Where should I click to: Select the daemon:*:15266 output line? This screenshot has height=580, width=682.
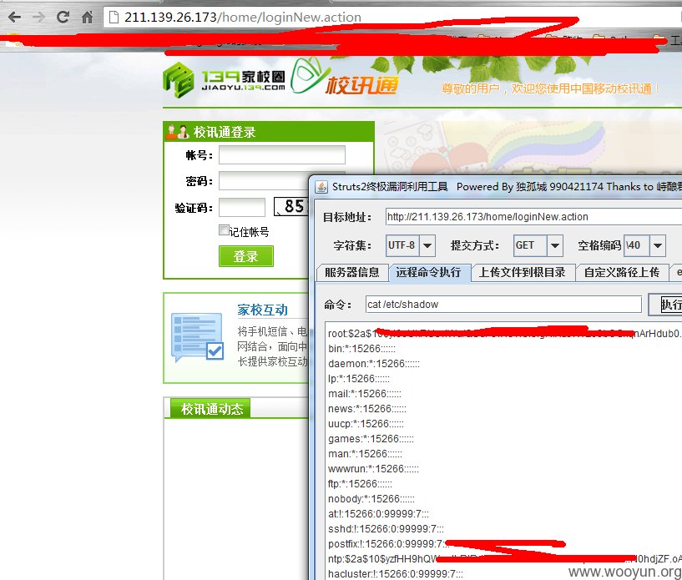coord(374,364)
